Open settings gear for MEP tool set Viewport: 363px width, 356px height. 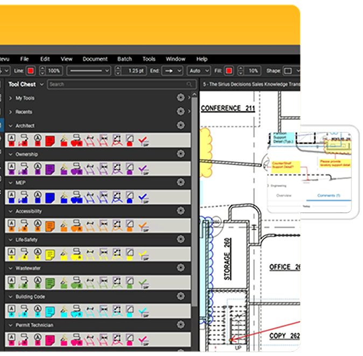(180, 182)
